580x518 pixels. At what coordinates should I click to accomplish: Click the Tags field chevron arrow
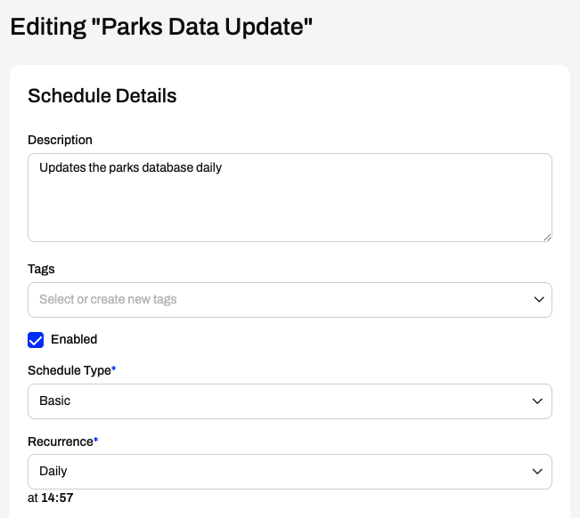(539, 300)
